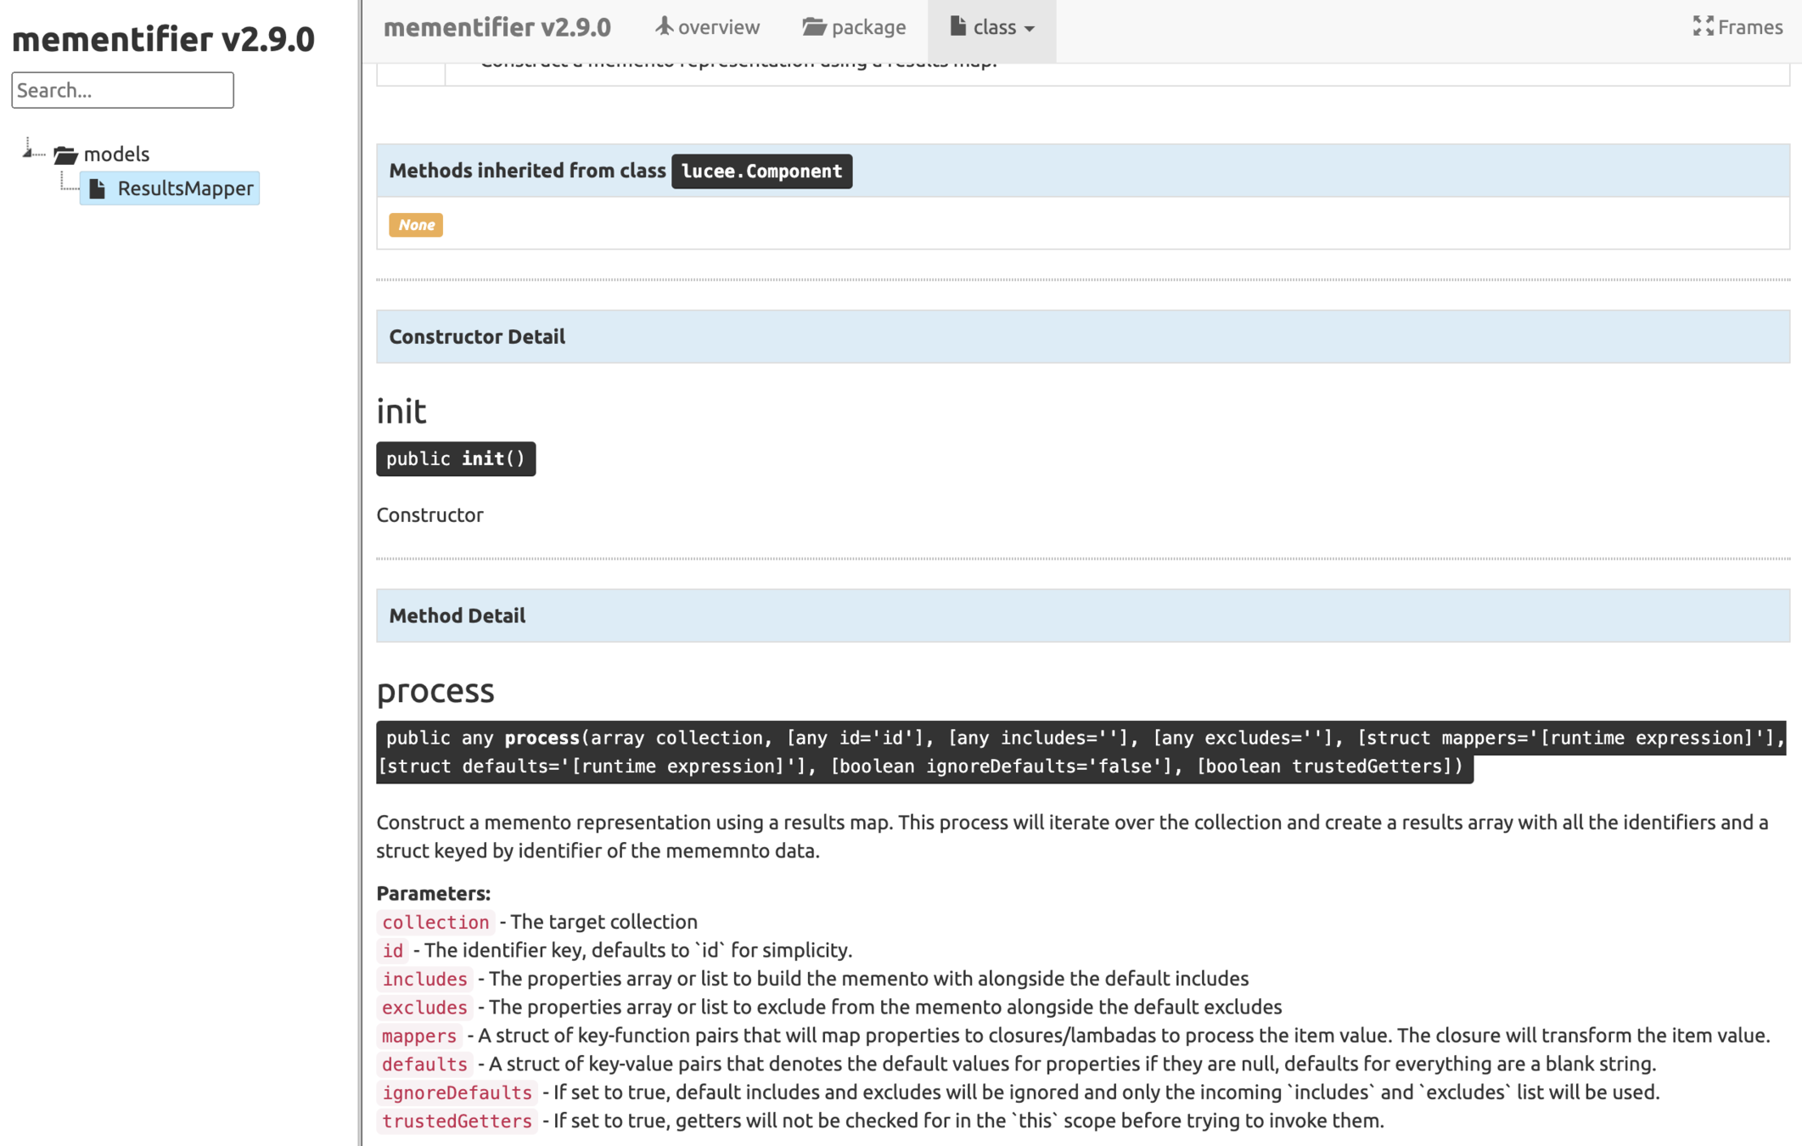Click the Frames expand arrows icon
This screenshot has width=1802, height=1146.
[1703, 26]
